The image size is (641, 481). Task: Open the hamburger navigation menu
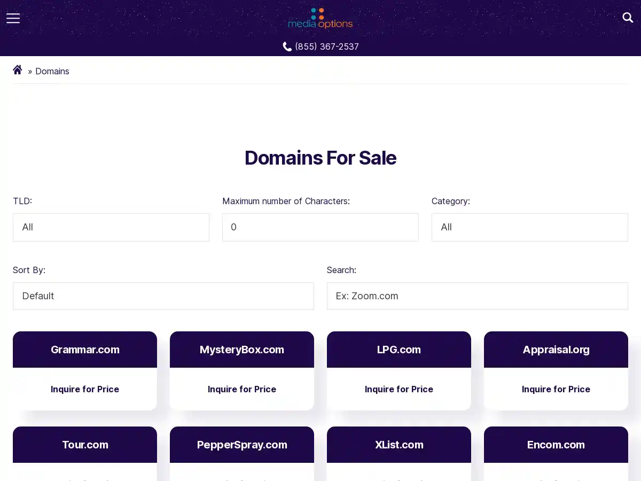click(x=13, y=18)
